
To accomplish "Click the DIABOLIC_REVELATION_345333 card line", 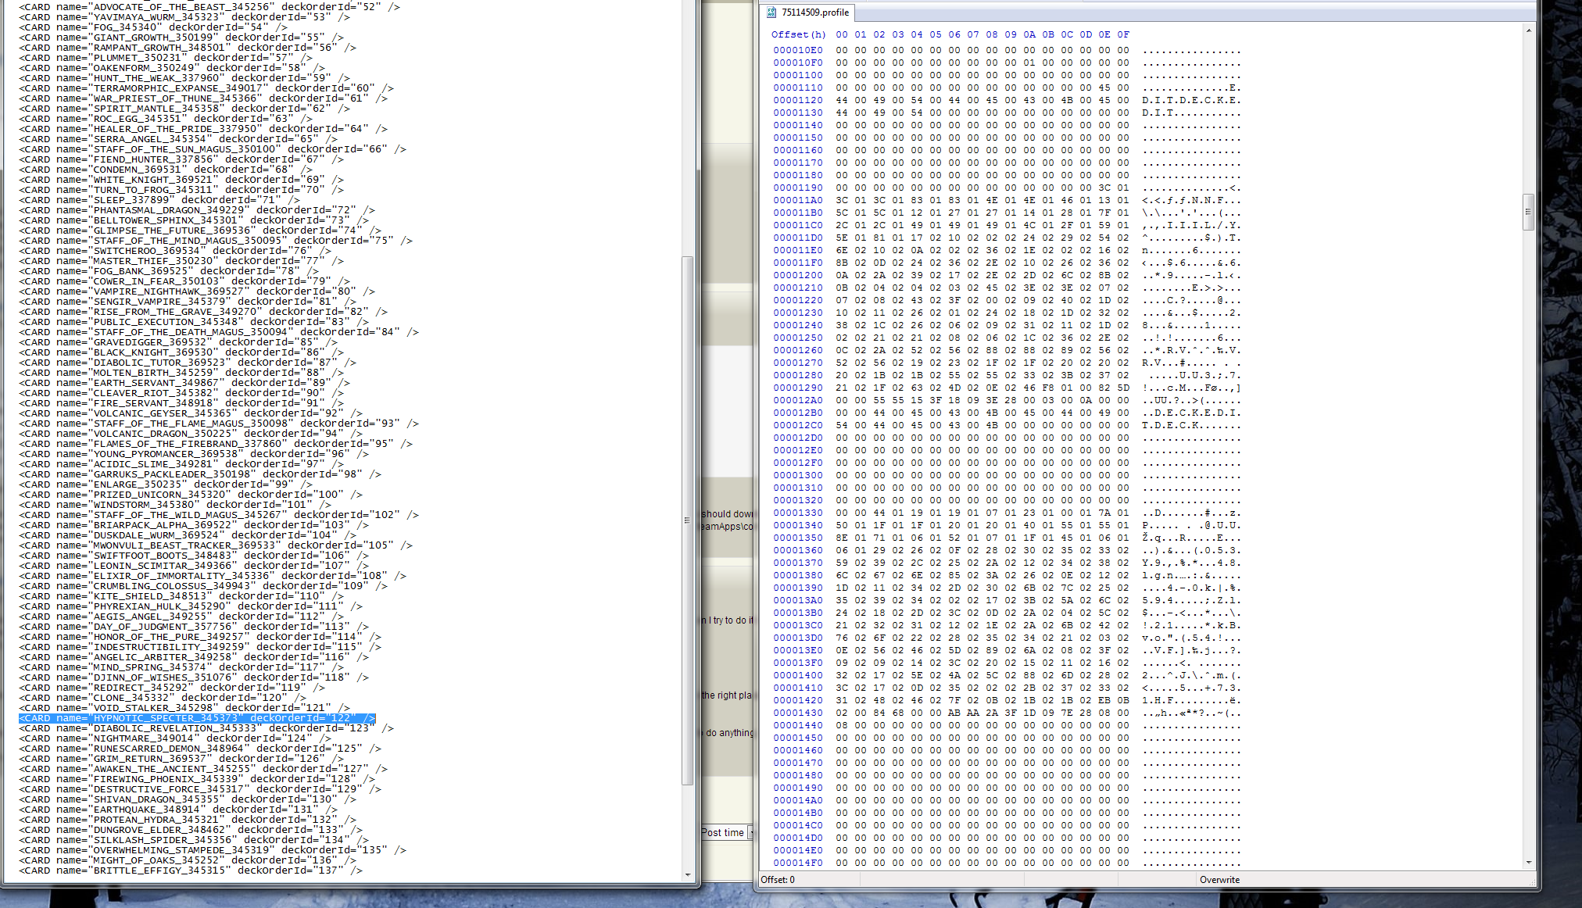I will click(206, 728).
